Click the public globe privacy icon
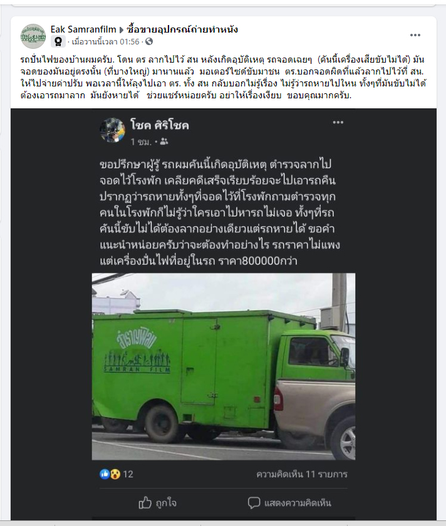This screenshot has width=446, height=526. 149,41
